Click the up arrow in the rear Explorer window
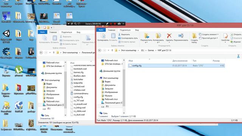 tap(54, 53)
